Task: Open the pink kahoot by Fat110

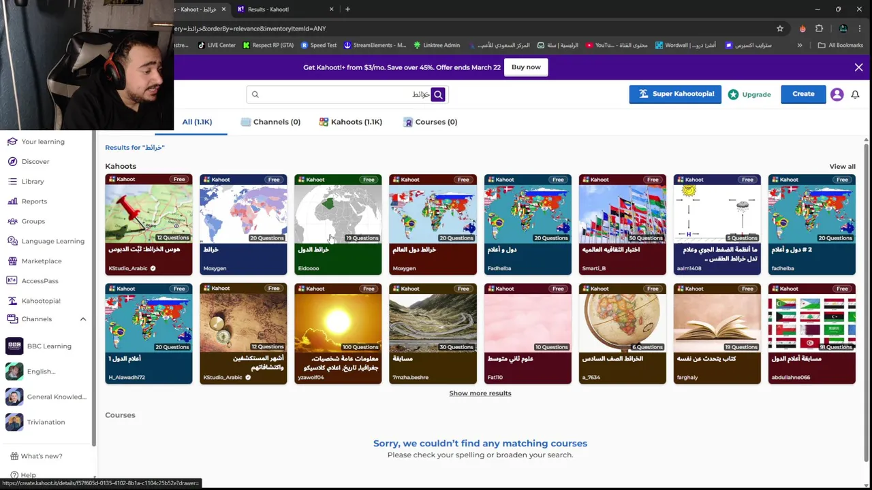Action: [528, 333]
